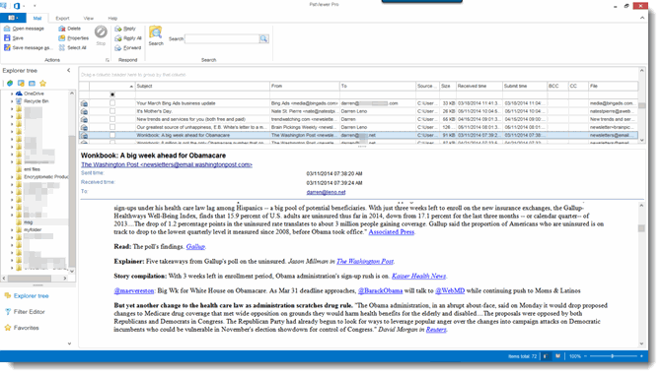Screen dimensions: 663x377
Task: Open Filter Editor navigation pane item
Action: pyautogui.click(x=29, y=312)
